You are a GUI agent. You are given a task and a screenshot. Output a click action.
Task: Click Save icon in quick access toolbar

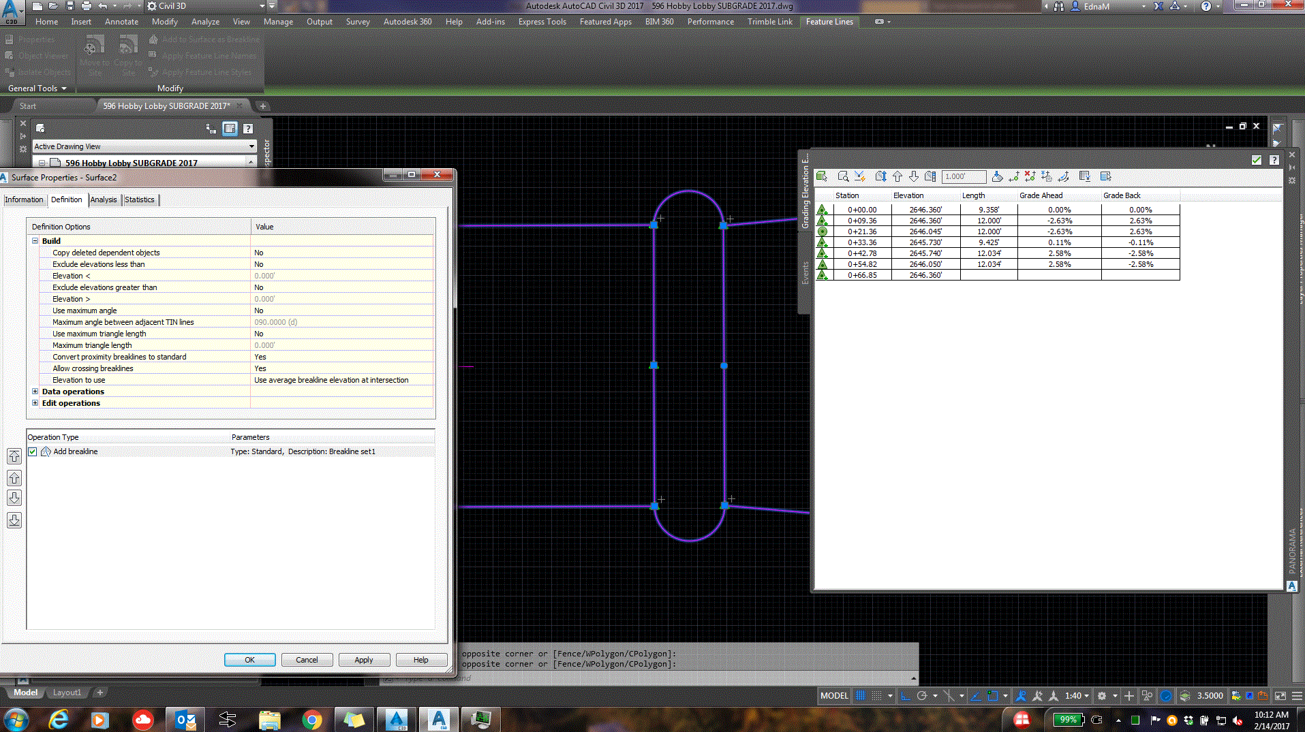[x=70, y=6]
